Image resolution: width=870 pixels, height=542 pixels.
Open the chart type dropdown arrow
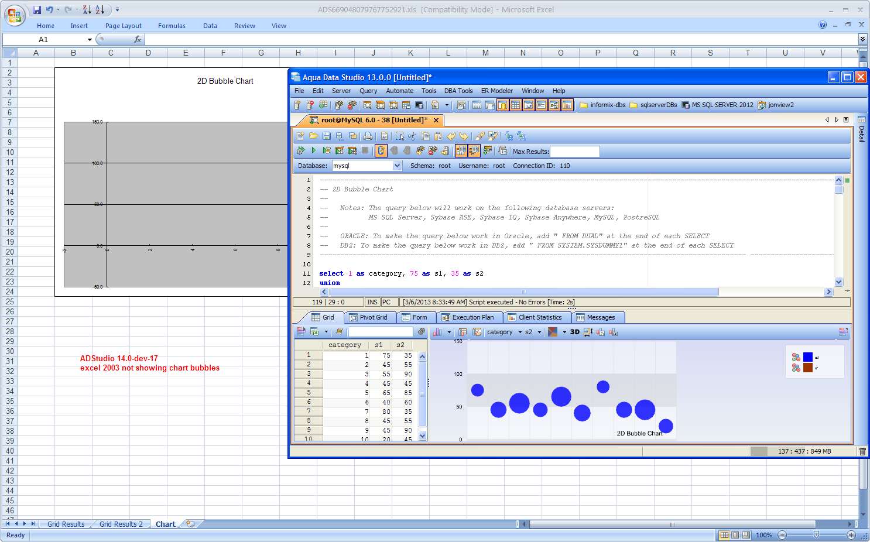[449, 332]
